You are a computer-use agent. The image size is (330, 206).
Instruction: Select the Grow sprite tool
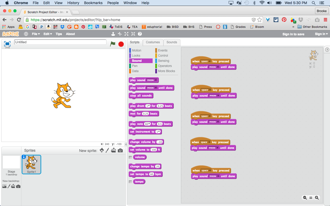(126, 34)
